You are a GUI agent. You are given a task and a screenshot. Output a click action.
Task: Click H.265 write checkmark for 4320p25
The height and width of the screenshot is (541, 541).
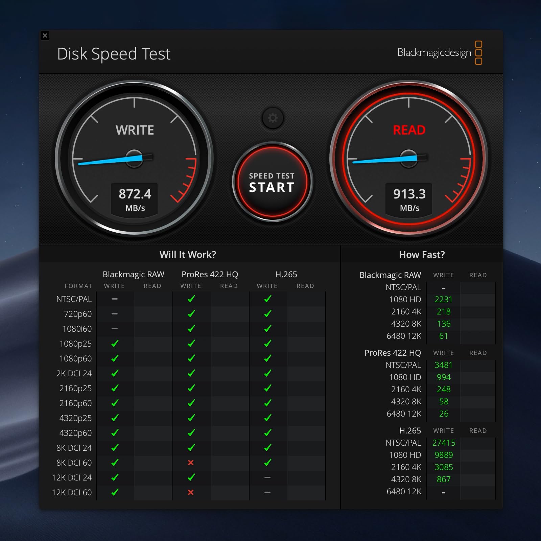[x=268, y=418]
